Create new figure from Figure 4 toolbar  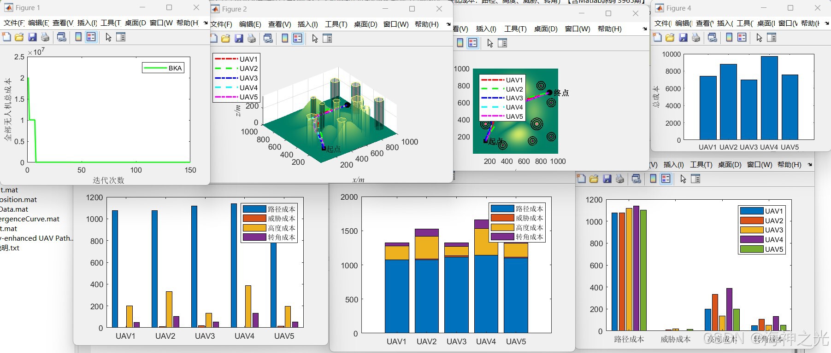(657, 37)
